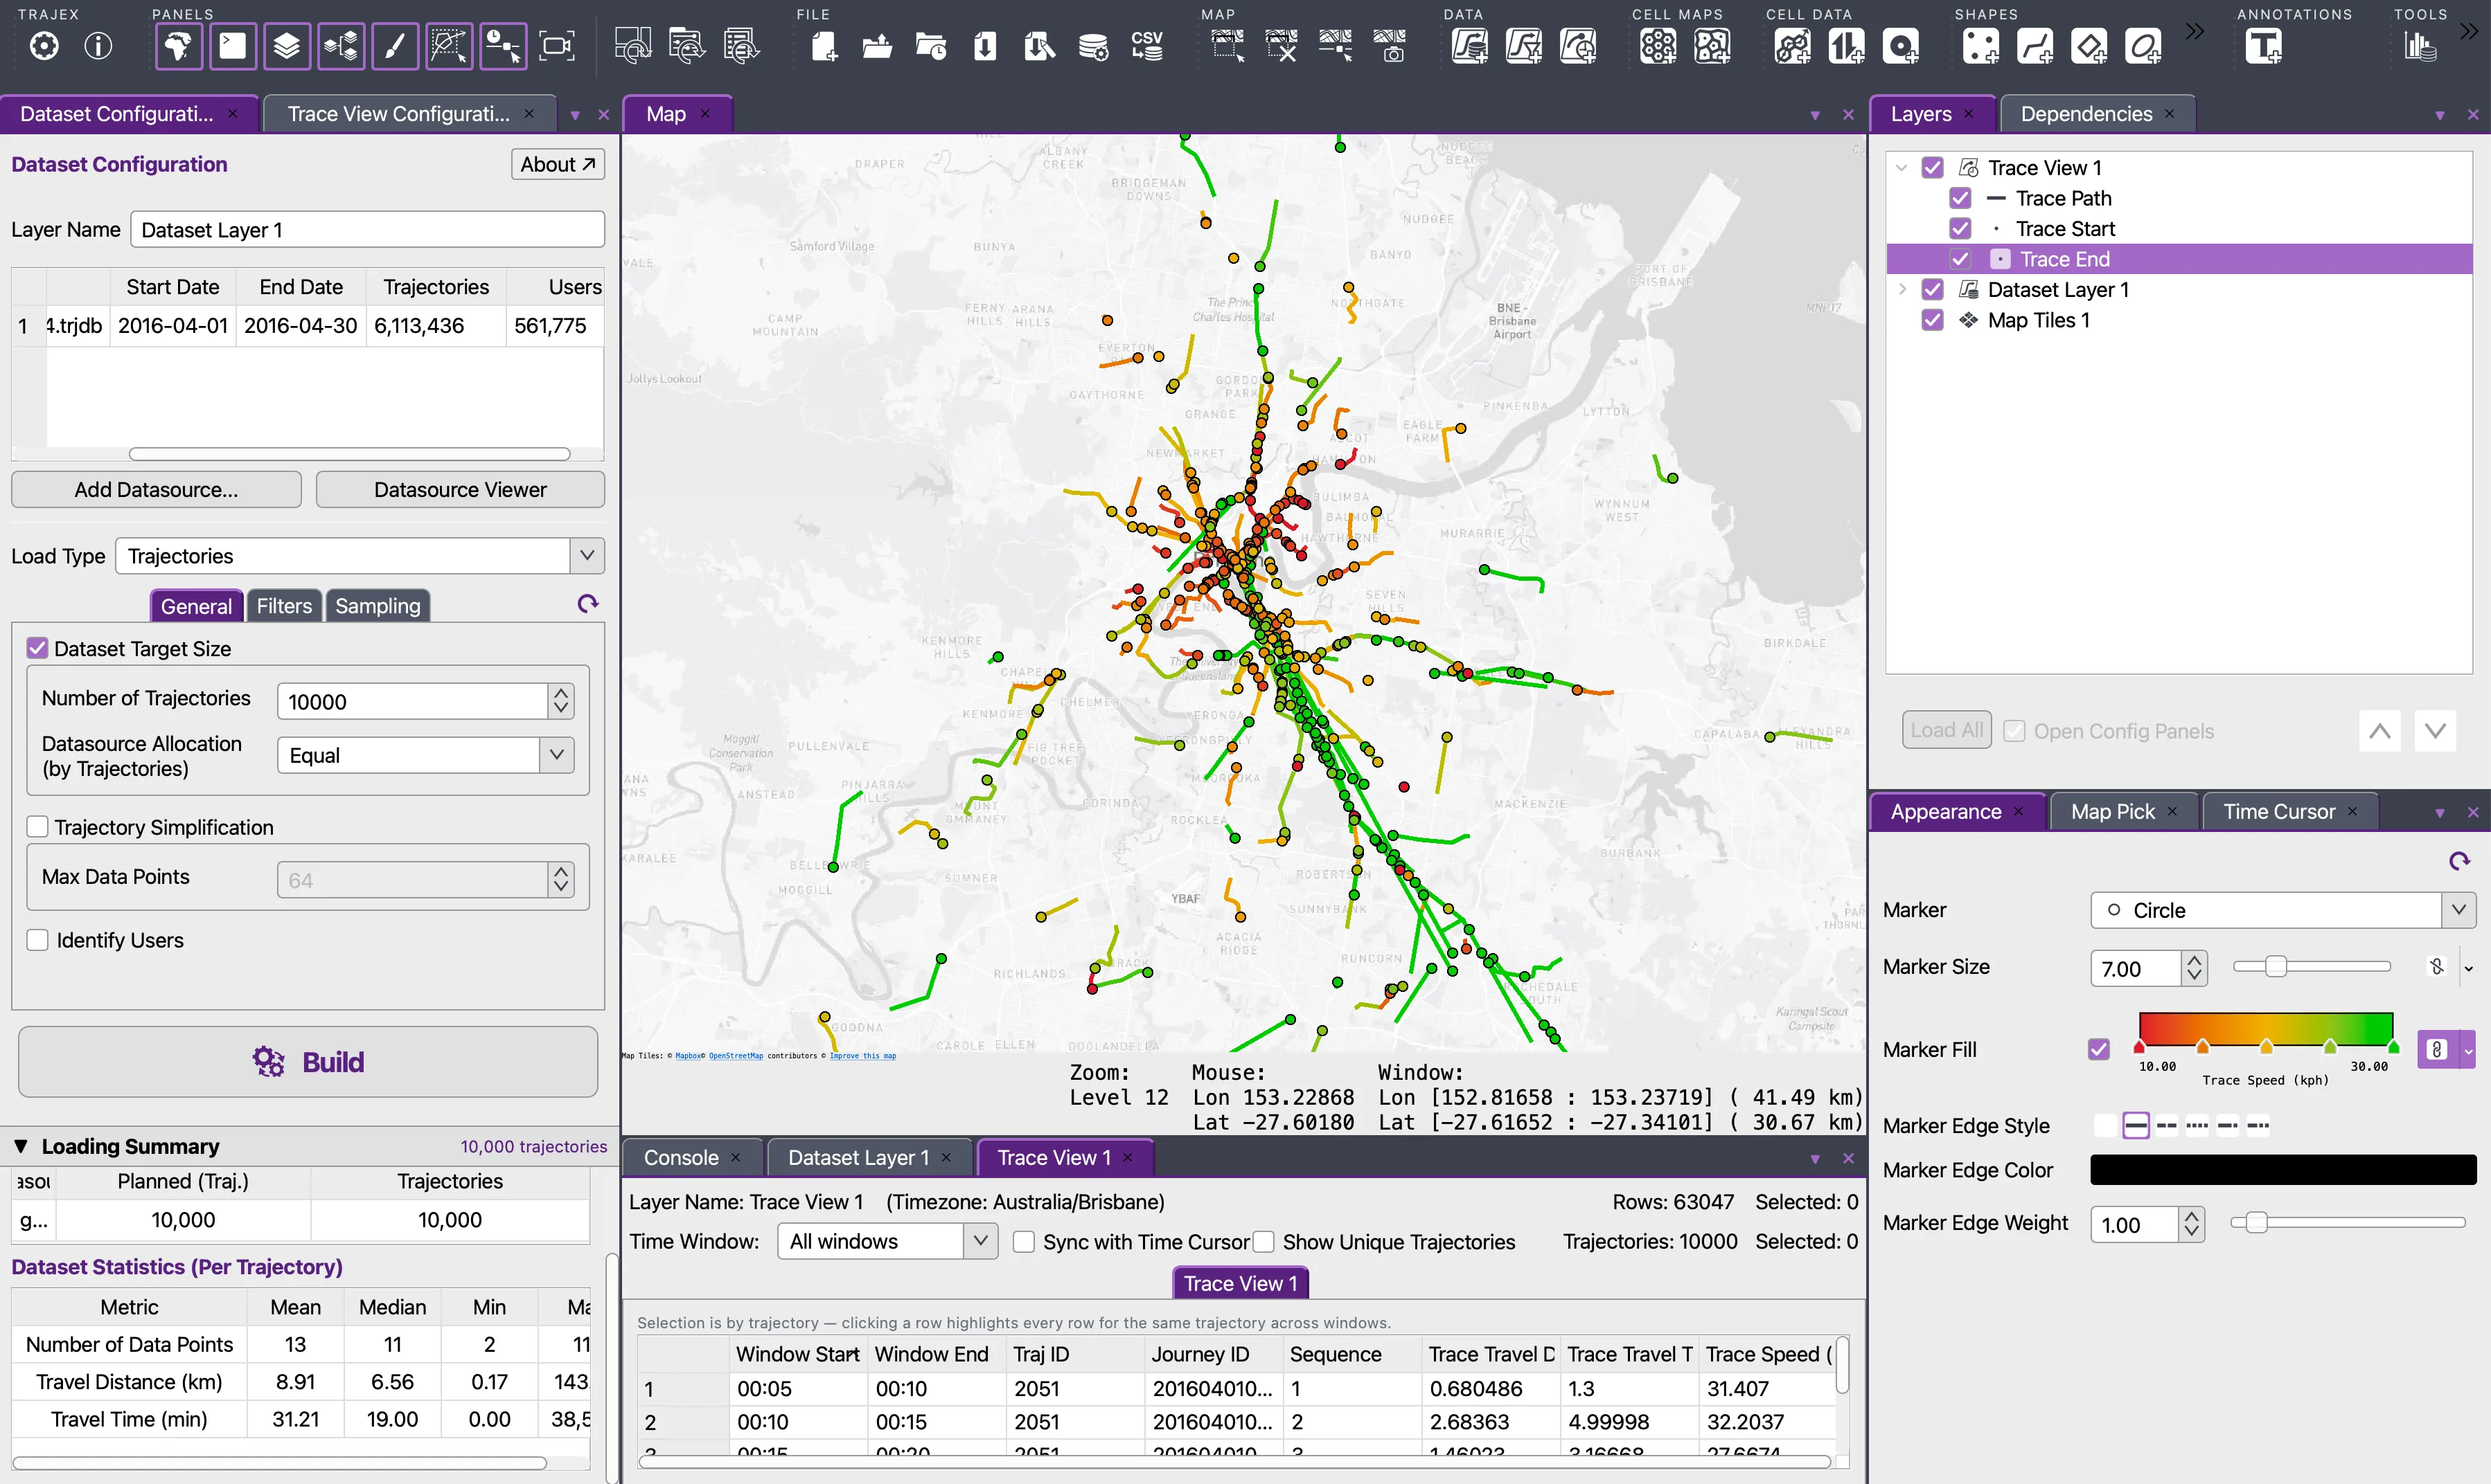Add a points shape layer
2491x1484 pixels.
[x=1980, y=46]
